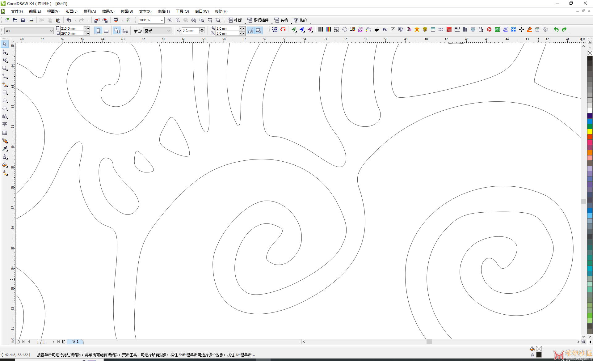
Task: Open the 位图(B) menu
Action: [x=127, y=11]
